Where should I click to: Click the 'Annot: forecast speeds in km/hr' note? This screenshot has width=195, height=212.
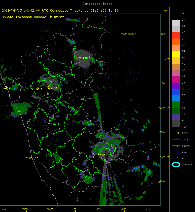click(33, 17)
